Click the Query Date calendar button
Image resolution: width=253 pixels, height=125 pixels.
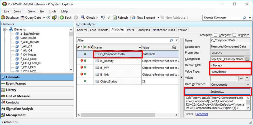(31, 18)
